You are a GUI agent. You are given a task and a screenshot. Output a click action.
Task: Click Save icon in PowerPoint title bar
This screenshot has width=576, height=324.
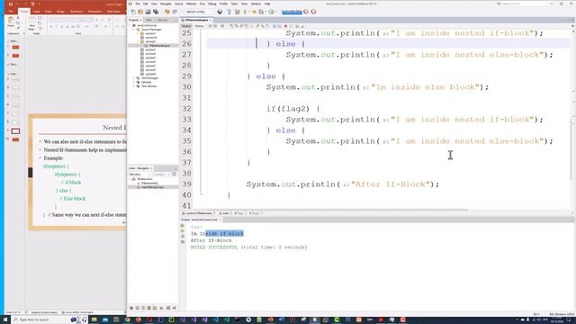pos(11,4)
